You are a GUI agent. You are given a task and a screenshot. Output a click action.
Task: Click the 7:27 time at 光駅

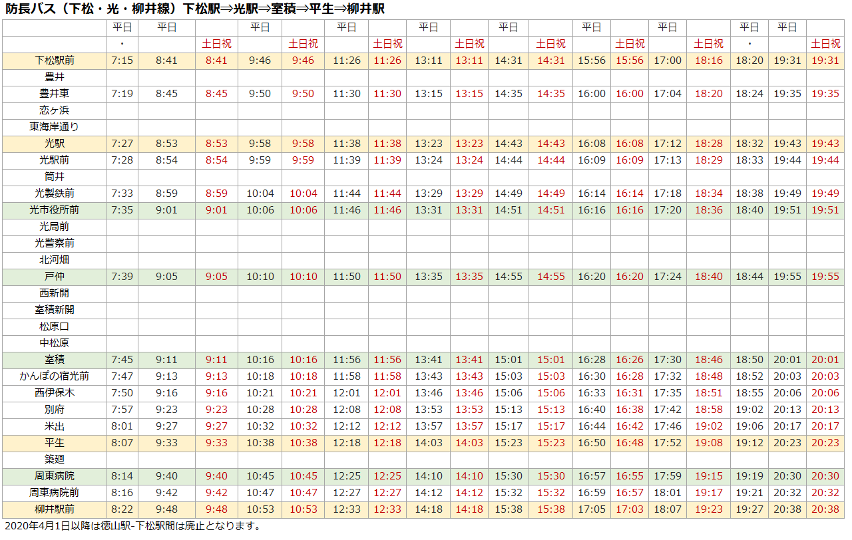122,144
